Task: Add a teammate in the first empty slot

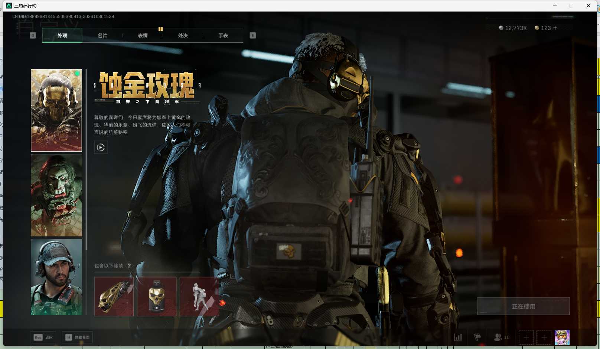Action: (526, 337)
